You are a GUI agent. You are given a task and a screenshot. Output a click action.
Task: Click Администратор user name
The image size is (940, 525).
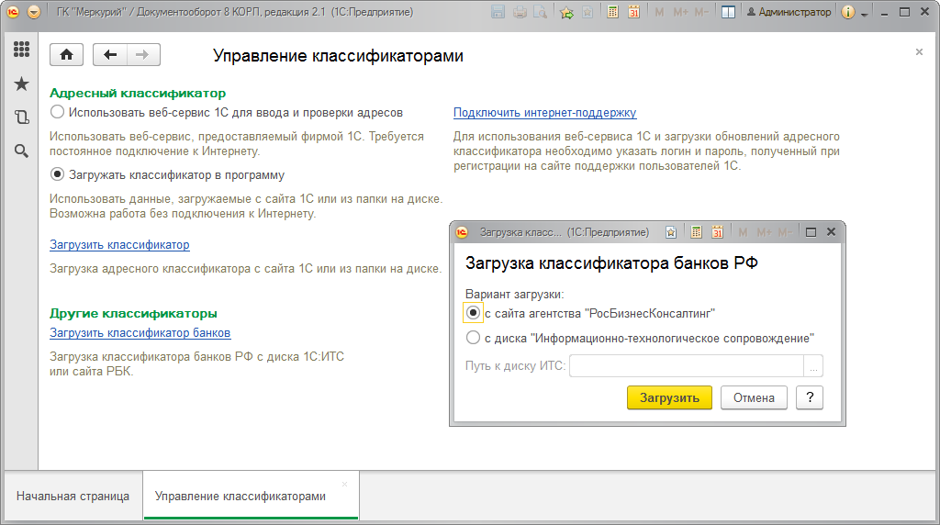pos(789,12)
